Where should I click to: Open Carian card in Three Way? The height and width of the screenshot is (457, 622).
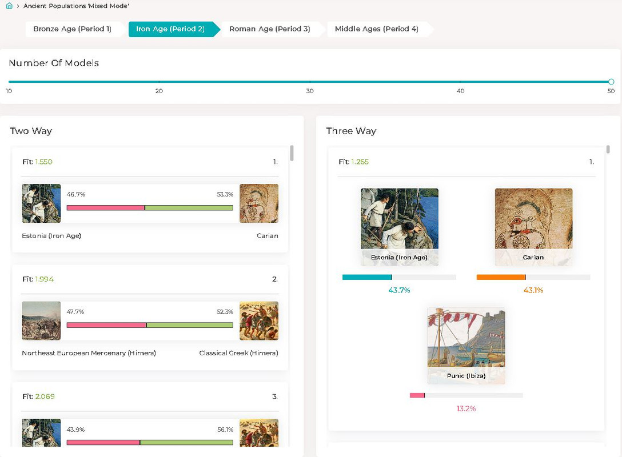click(533, 227)
